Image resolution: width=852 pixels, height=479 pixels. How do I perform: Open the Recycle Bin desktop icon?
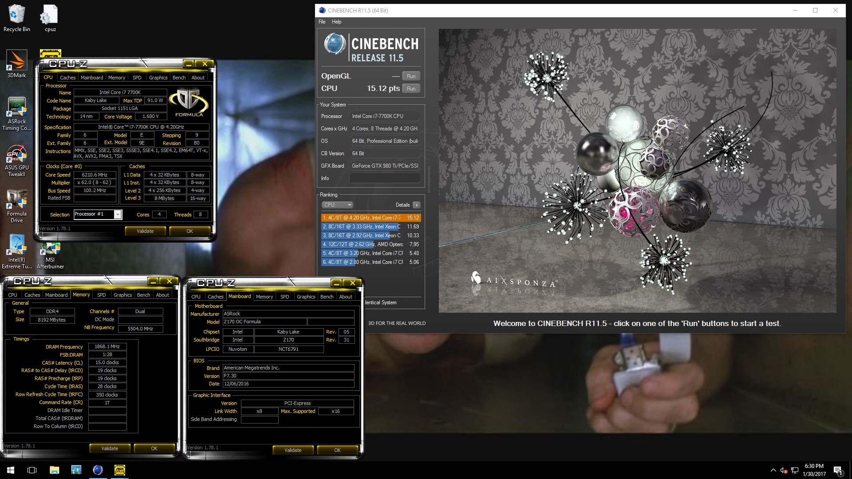16,18
